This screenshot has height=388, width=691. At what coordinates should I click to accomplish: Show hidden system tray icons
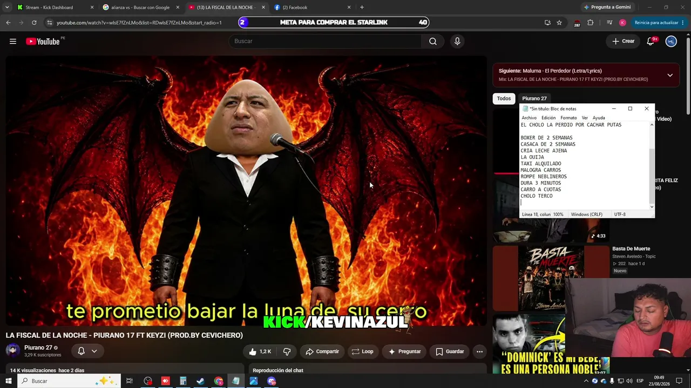pyautogui.click(x=586, y=381)
